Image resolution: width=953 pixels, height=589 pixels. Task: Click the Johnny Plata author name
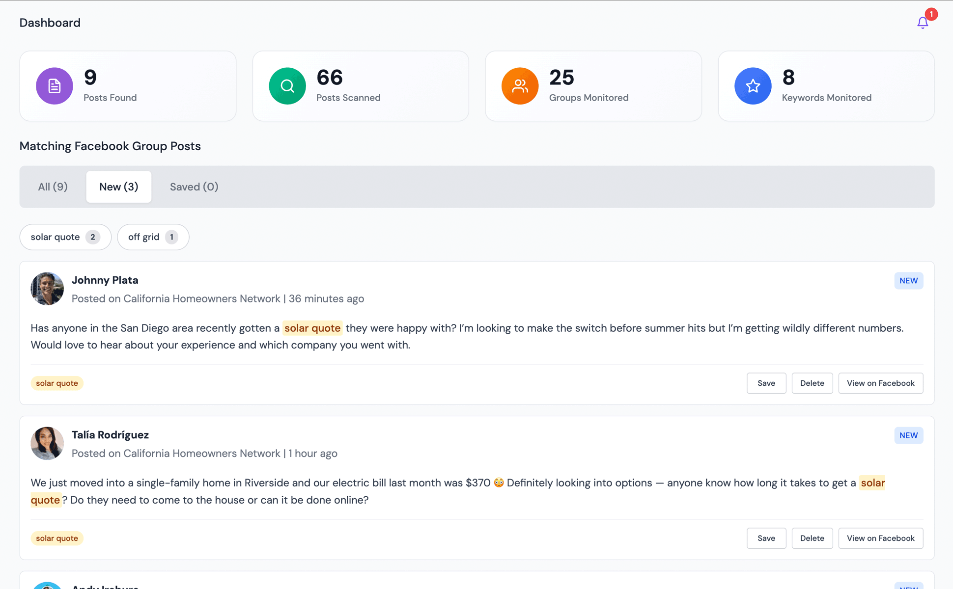[105, 280]
